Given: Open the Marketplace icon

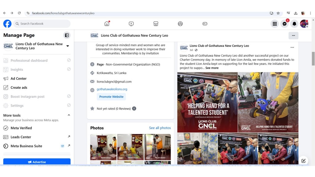Looking at the screenshot, I should pos(156,24).
